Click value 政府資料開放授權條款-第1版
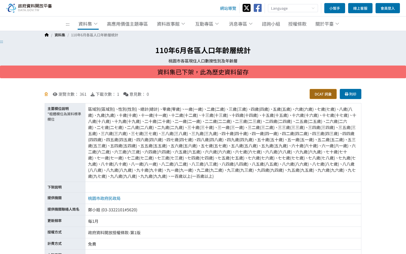The width and height of the screenshot is (406, 254). coord(114,233)
